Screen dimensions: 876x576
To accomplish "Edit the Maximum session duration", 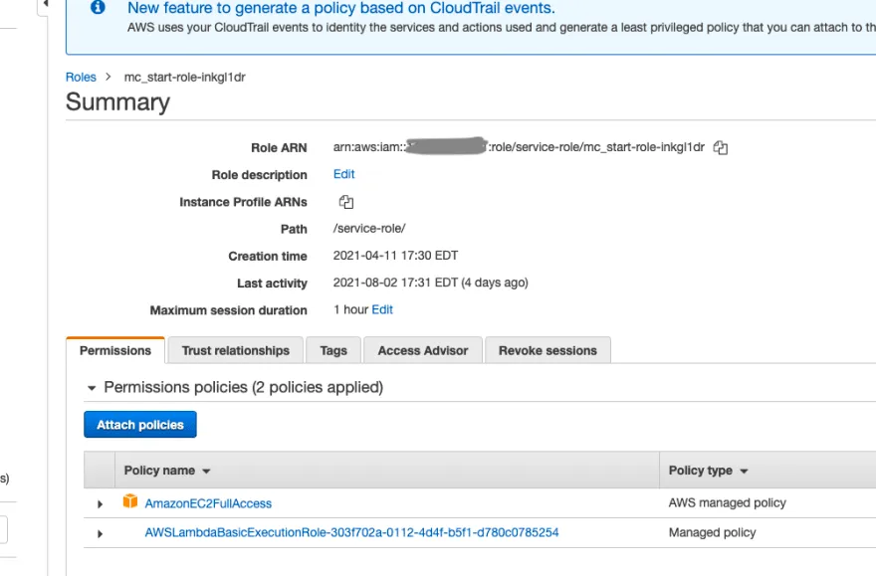I will 382,309.
